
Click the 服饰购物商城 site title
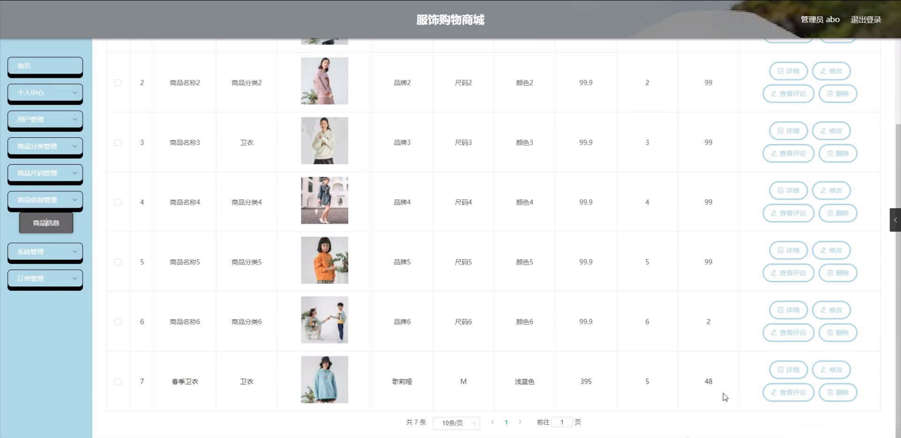[450, 20]
